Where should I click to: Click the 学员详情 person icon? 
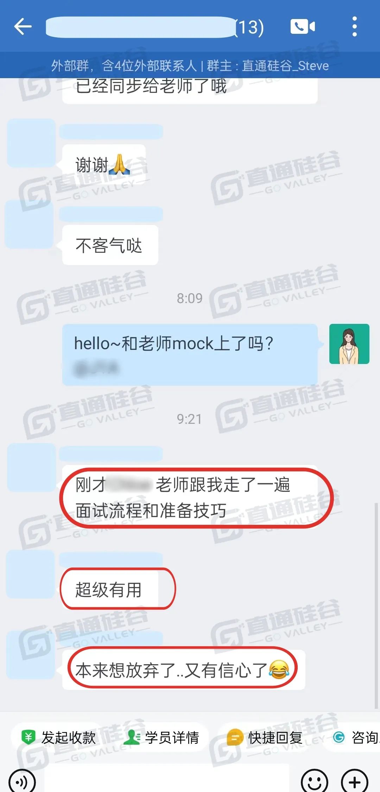tap(132, 737)
